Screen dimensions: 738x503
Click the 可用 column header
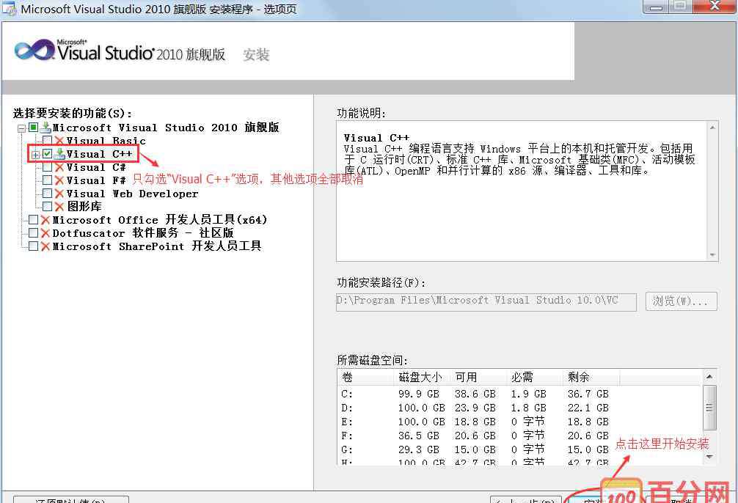coord(478,378)
